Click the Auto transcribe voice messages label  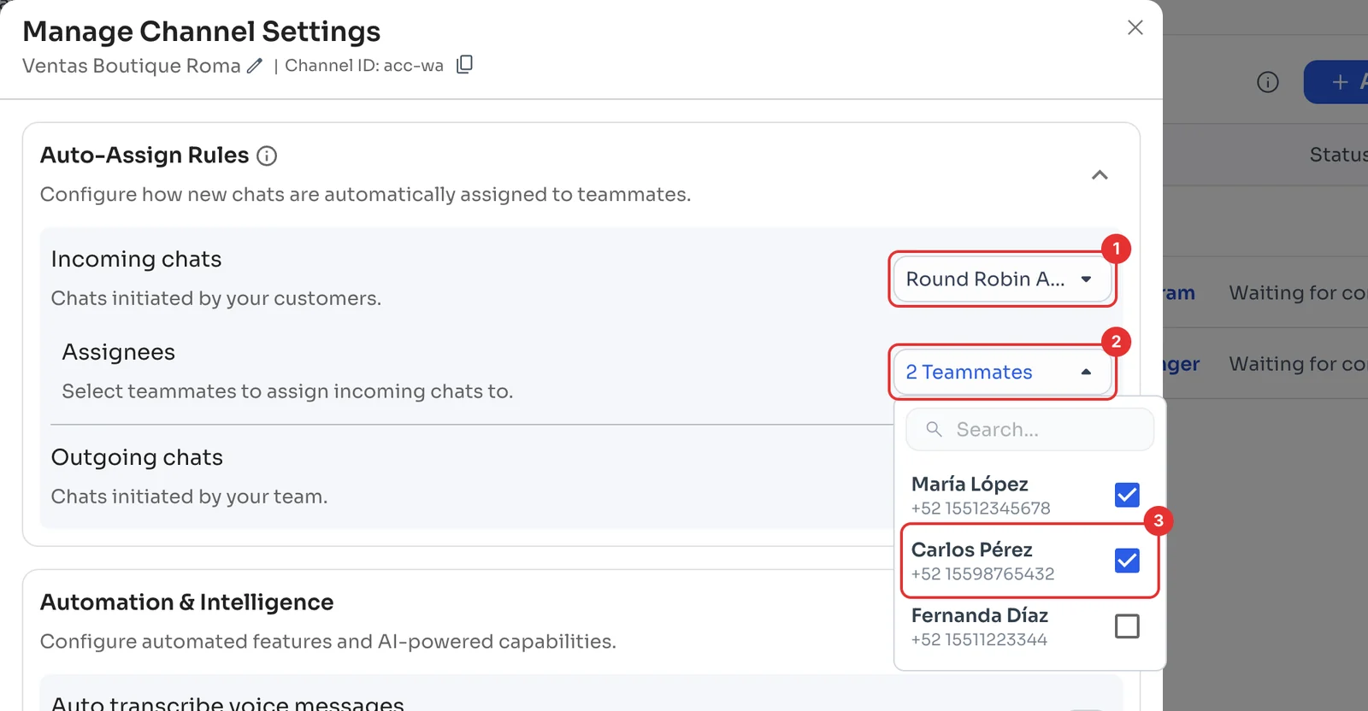tap(227, 702)
